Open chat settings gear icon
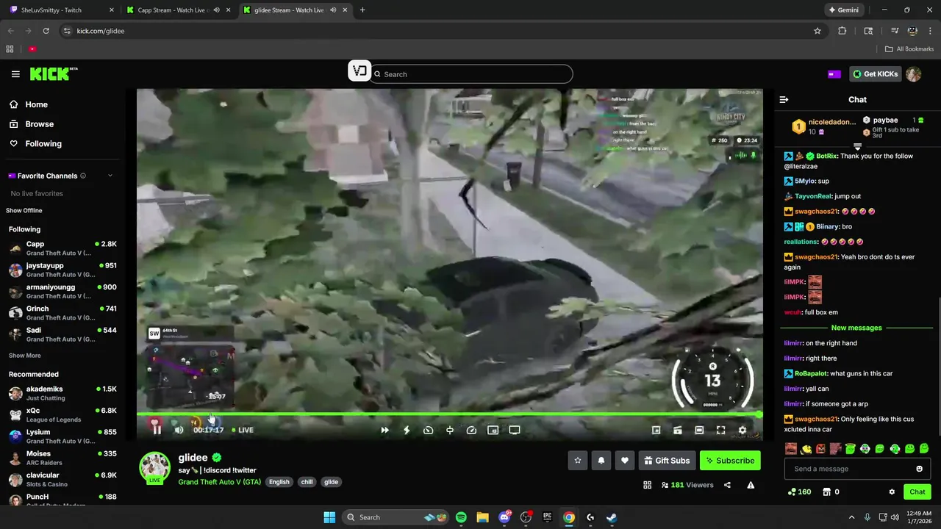The image size is (941, 529). point(892,492)
